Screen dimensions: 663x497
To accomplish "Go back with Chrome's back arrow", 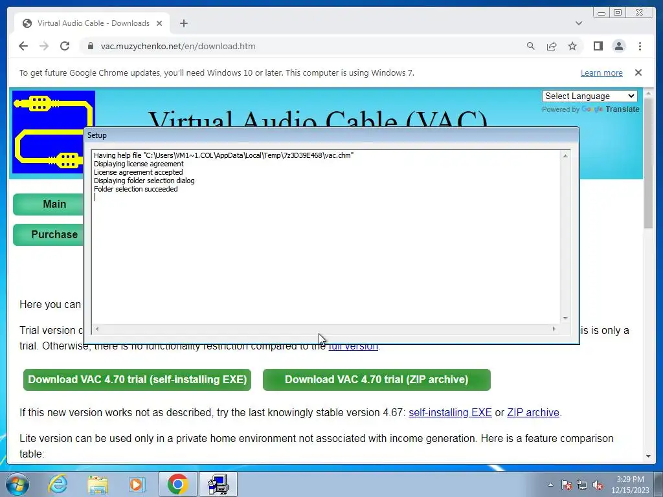I will [23, 46].
